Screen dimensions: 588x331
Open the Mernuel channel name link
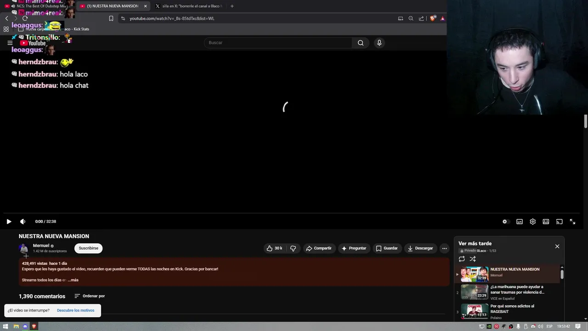pos(41,245)
